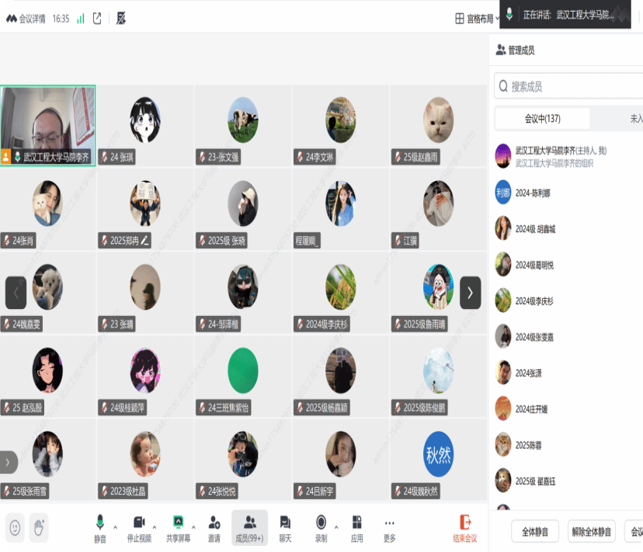
Task: Switch to the in-meeting (137) tab
Action: 542,119
